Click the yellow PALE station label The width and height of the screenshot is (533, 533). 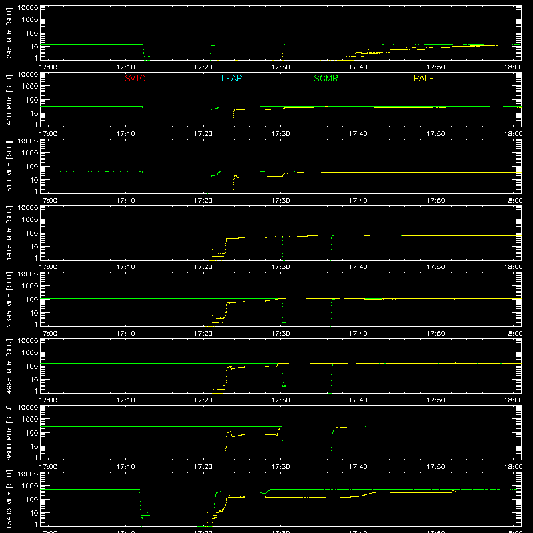[424, 78]
